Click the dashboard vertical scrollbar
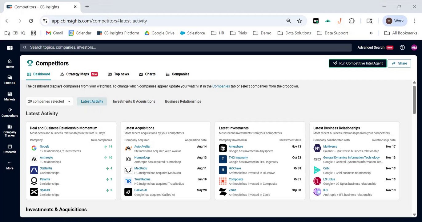This screenshot has width=422, height=222. [414, 100]
